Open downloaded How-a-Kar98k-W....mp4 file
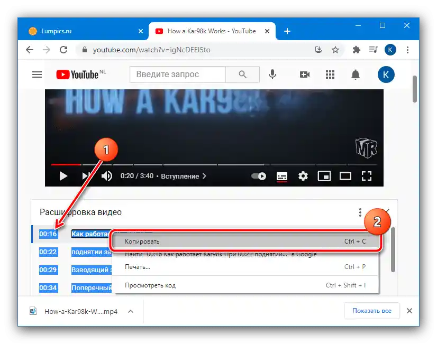This screenshot has width=437, height=344. click(x=74, y=311)
